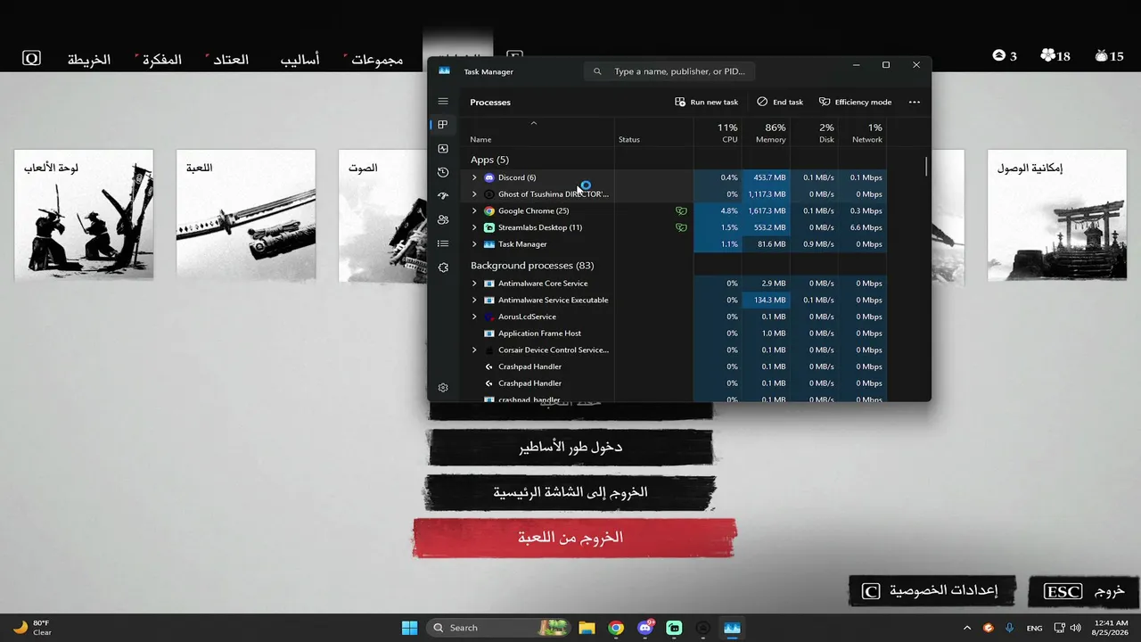Viewport: 1141px width, 642px height.
Task: Expand the Discord (6) process group
Action: (474, 177)
